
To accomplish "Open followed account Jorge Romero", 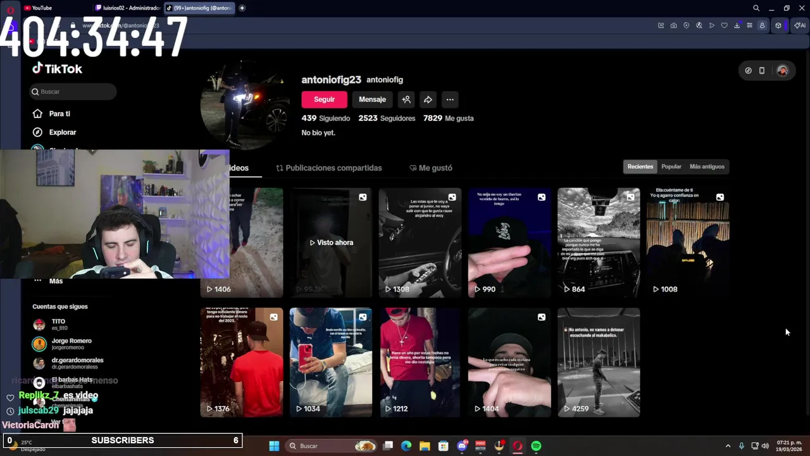I will coord(62,344).
